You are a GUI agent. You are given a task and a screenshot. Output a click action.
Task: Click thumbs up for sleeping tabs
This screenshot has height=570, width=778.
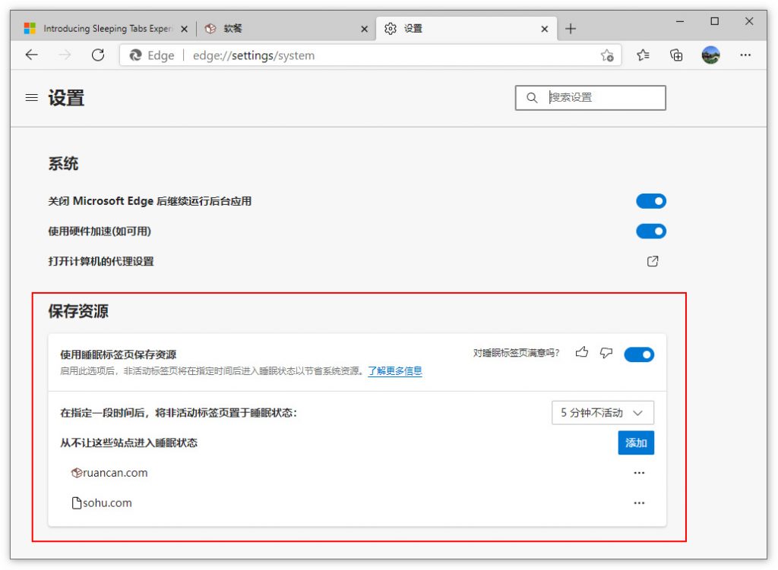point(582,352)
